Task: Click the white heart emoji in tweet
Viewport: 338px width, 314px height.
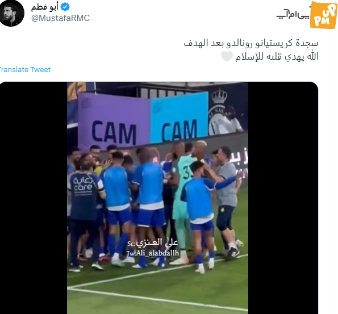Action: click(x=227, y=56)
